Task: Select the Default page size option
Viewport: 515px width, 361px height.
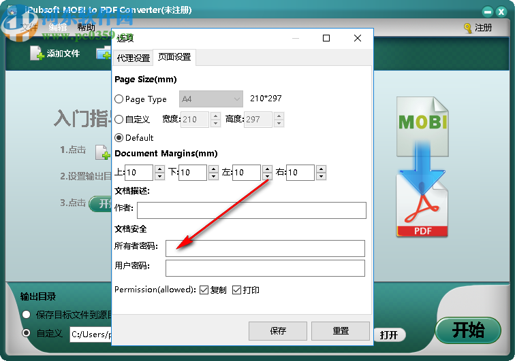Action: [x=119, y=137]
